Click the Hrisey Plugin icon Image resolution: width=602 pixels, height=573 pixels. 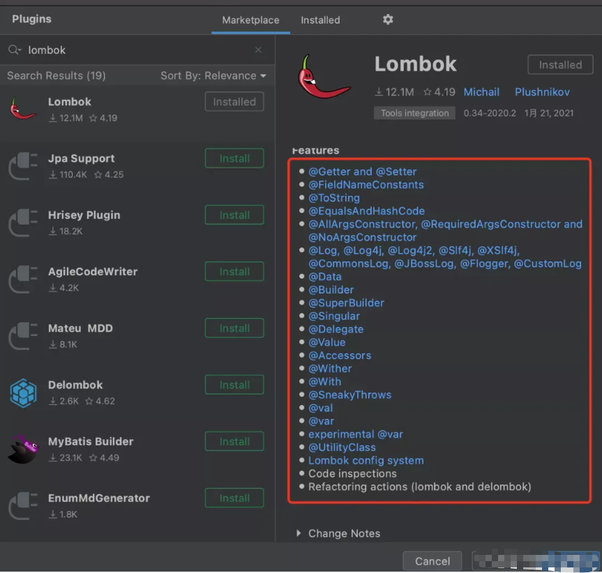(x=23, y=222)
